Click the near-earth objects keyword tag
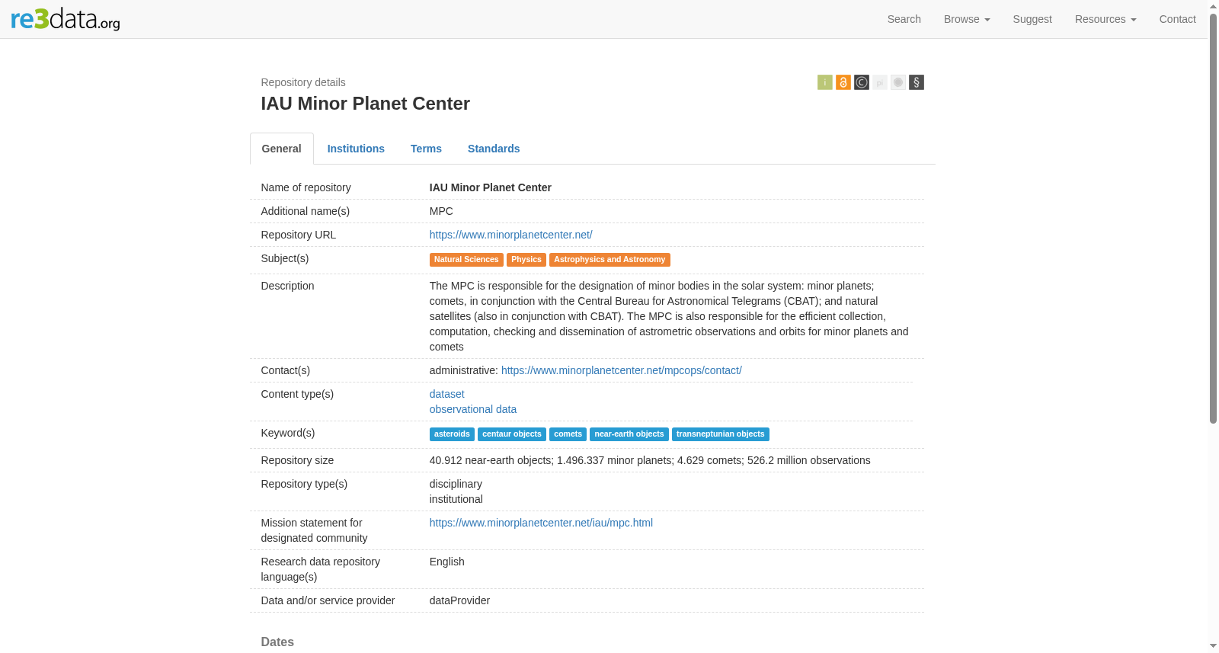The width and height of the screenshot is (1219, 653). coord(629,434)
